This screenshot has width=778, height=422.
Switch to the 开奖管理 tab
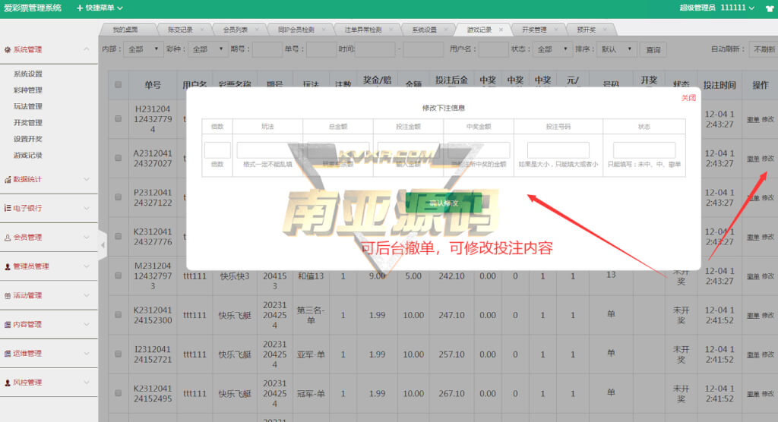click(534, 30)
